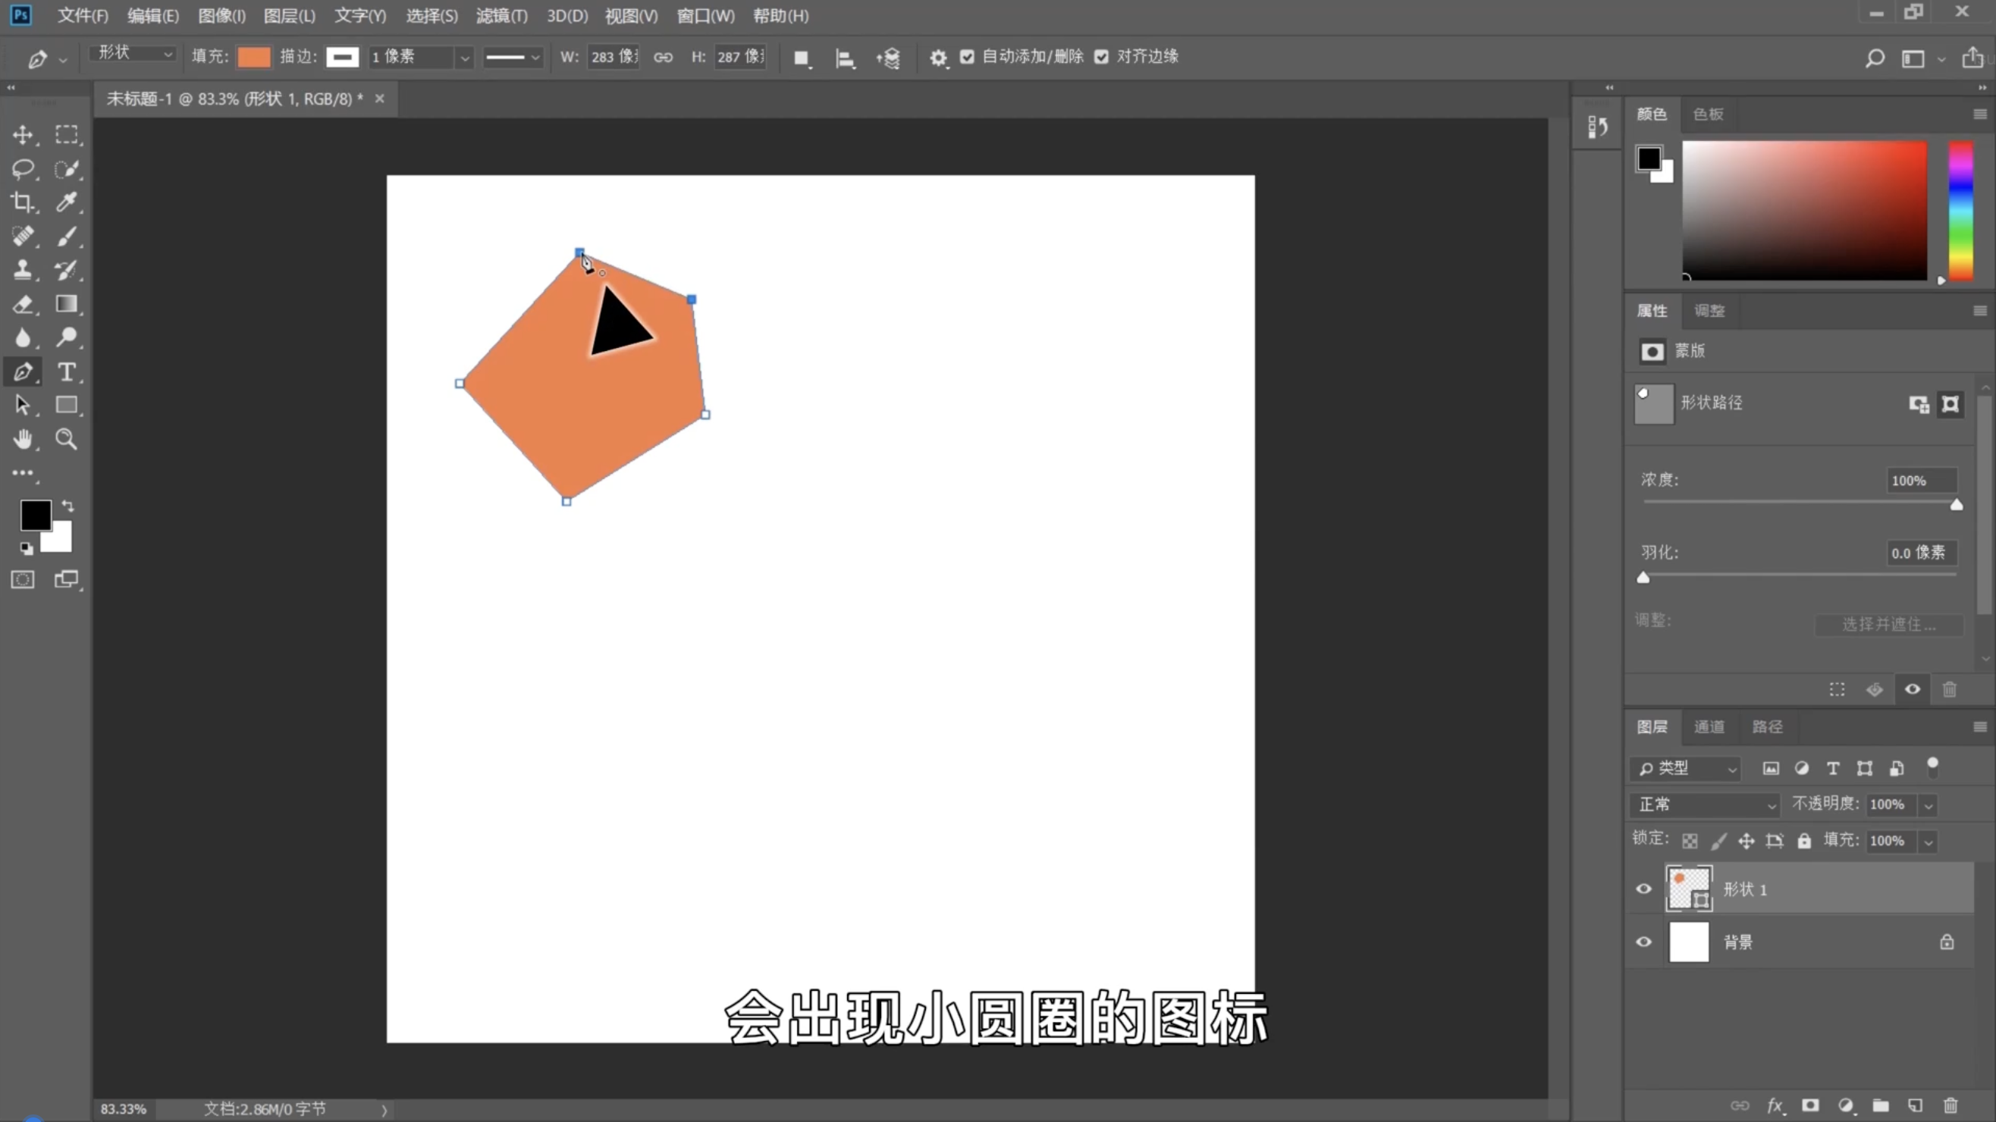The height and width of the screenshot is (1122, 1996).
Task: Select the Move tool
Action: [x=23, y=135]
